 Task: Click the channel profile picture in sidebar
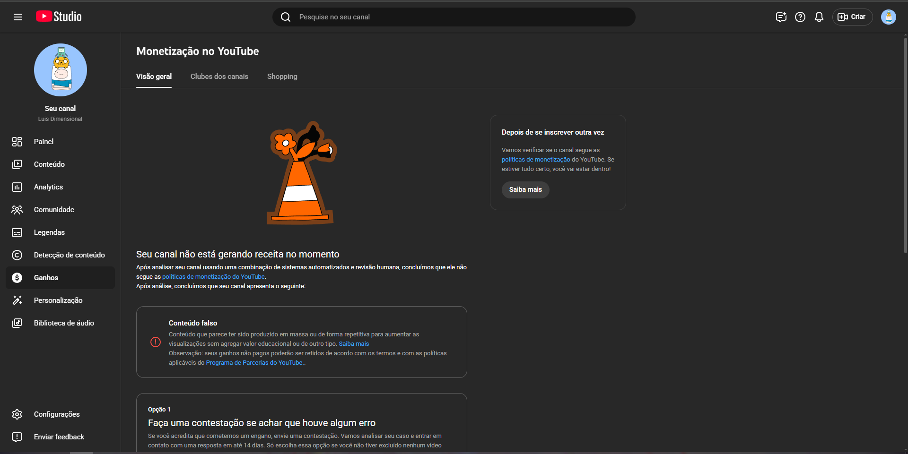(61, 70)
